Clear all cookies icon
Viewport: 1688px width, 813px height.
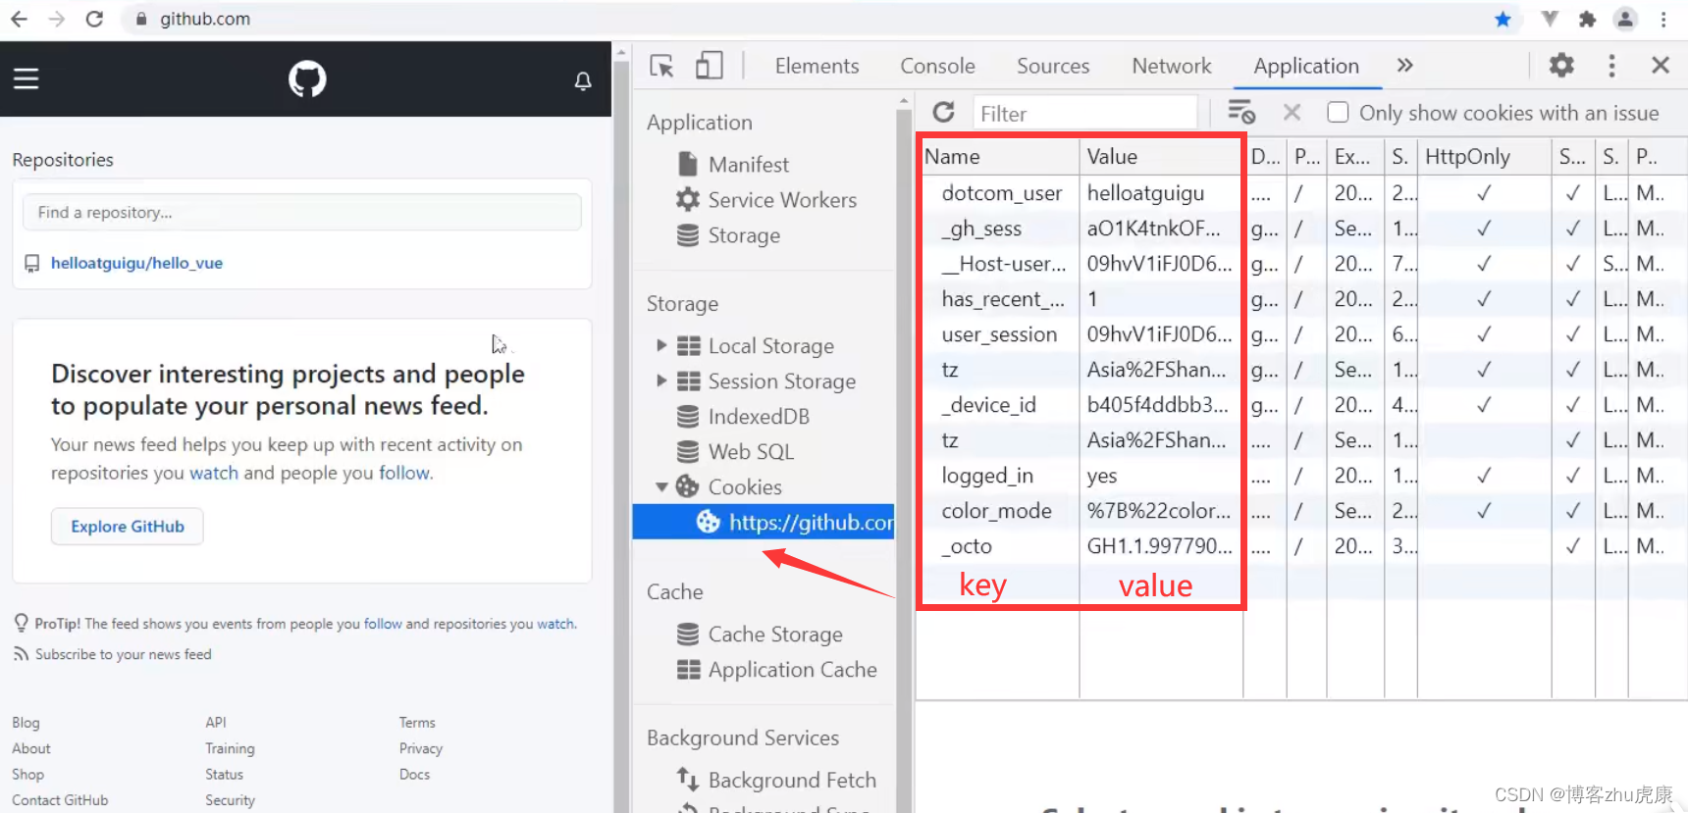tap(1241, 113)
